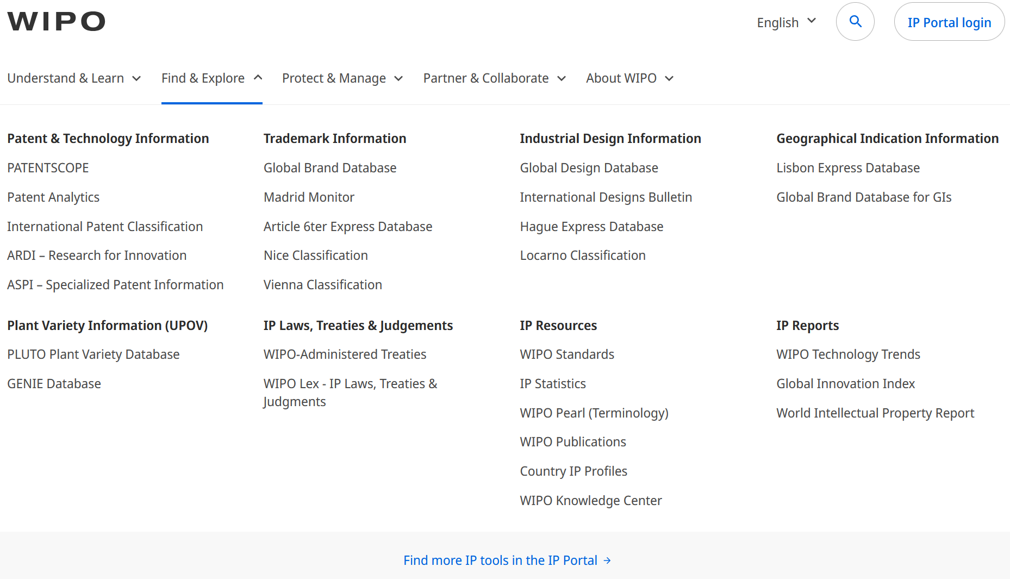Open World Intellectual Property Report

(x=875, y=413)
